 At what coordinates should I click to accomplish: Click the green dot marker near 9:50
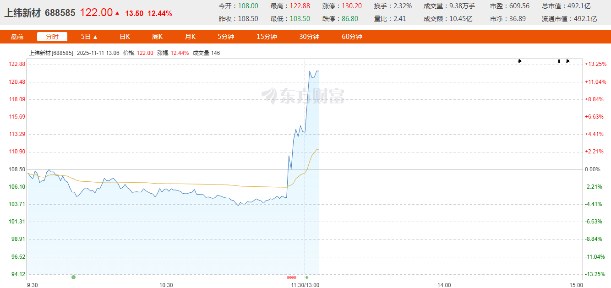pyautogui.click(x=73, y=277)
